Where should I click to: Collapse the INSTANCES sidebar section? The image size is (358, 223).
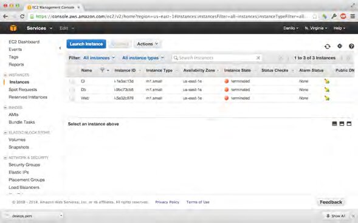(x=5, y=75)
